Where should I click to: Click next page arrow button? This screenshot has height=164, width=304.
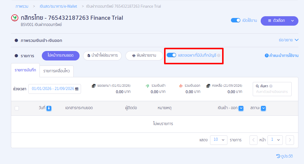(290, 140)
